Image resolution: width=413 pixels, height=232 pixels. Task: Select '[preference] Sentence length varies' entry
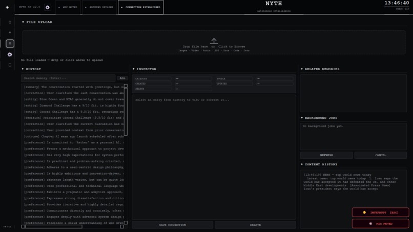73,180
